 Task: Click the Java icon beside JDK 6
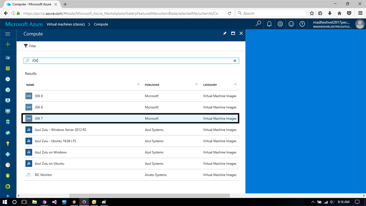(29, 96)
